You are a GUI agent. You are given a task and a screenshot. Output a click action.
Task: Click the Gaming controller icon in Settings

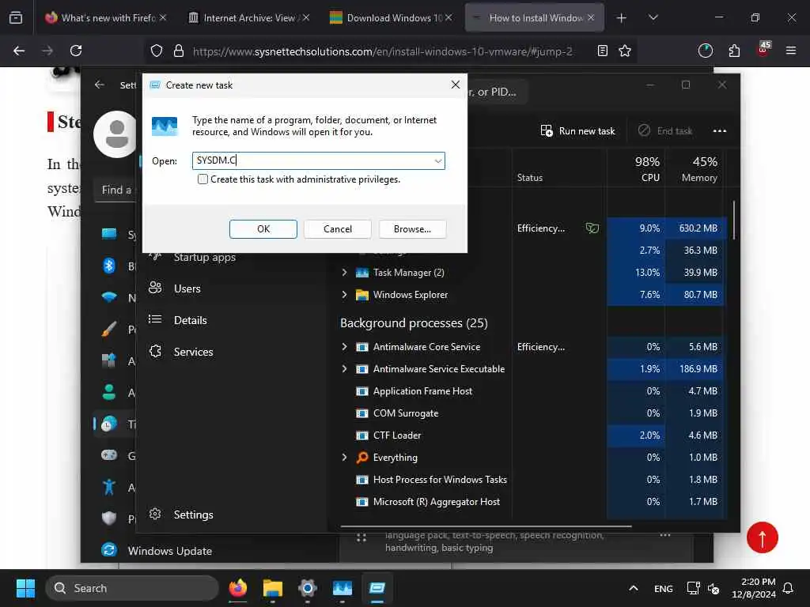pyautogui.click(x=109, y=454)
